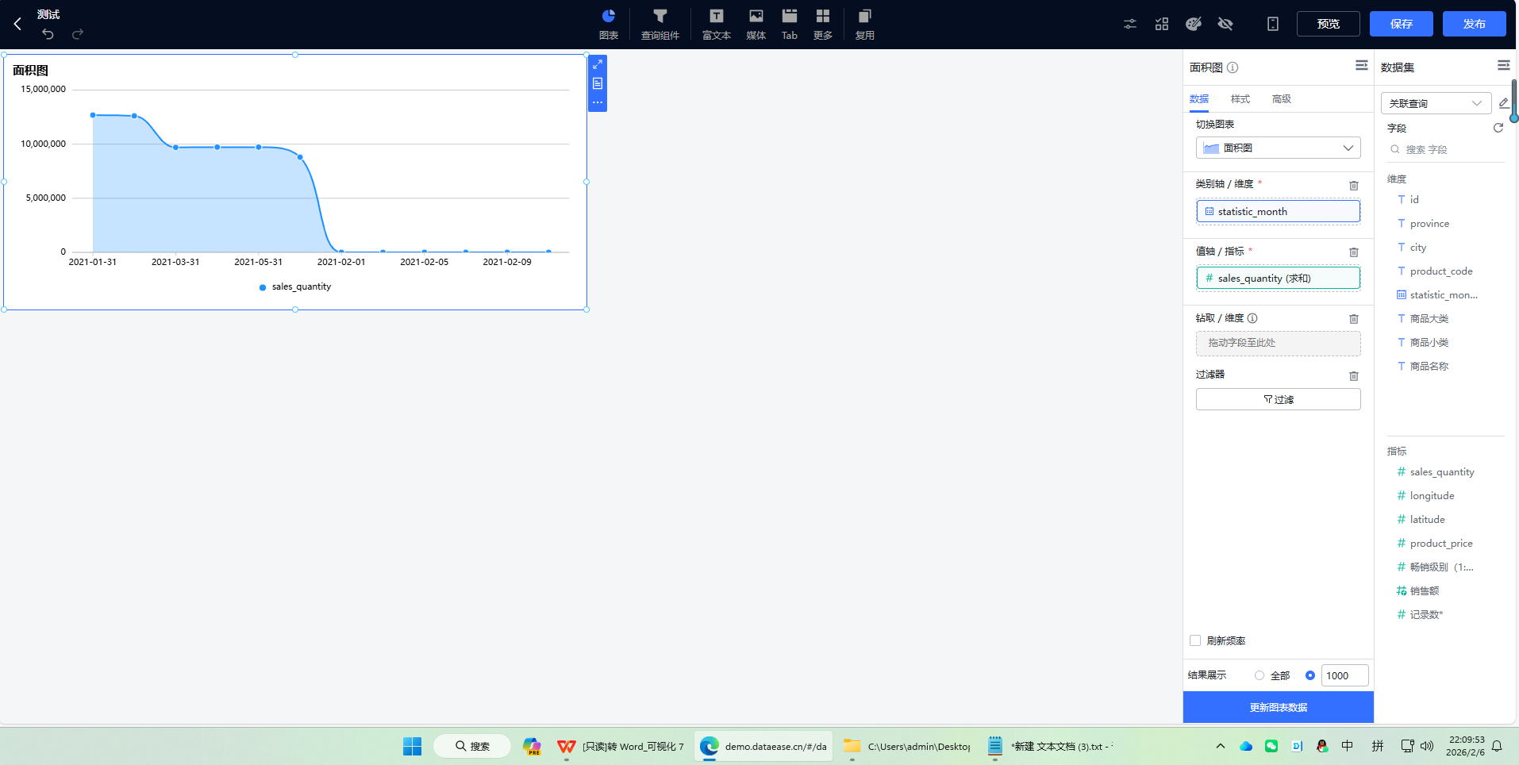Open the taskbar volume icon
Screen dimensions: 1519x765
pos(1427,746)
